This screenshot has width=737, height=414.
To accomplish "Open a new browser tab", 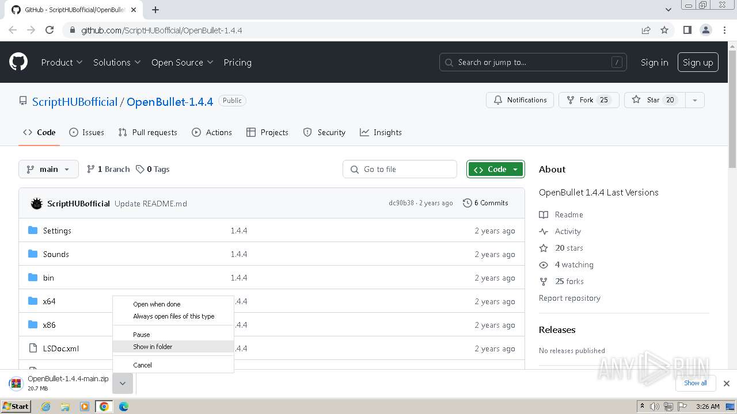I will [x=155, y=10].
